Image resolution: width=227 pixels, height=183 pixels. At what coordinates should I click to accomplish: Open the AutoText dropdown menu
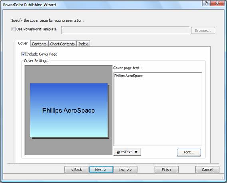(x=127, y=152)
